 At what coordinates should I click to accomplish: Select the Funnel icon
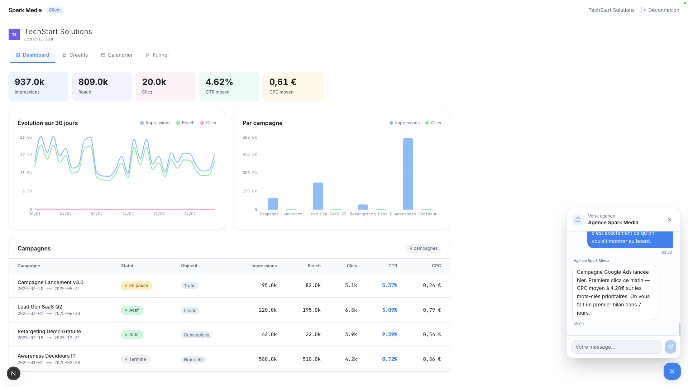[148, 55]
